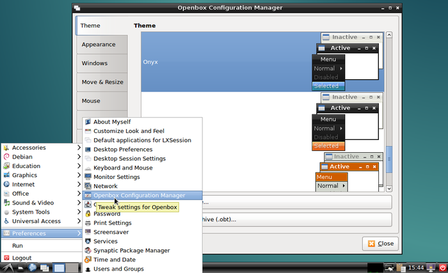Switch to the Appearance tab

(x=102, y=45)
